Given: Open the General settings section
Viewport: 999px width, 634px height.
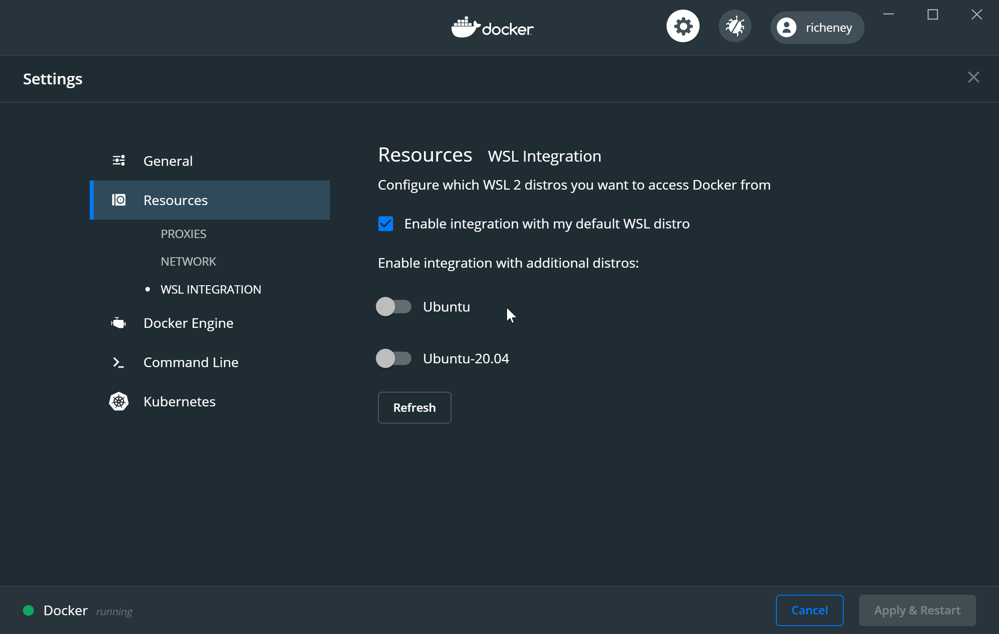Looking at the screenshot, I should click(210, 161).
